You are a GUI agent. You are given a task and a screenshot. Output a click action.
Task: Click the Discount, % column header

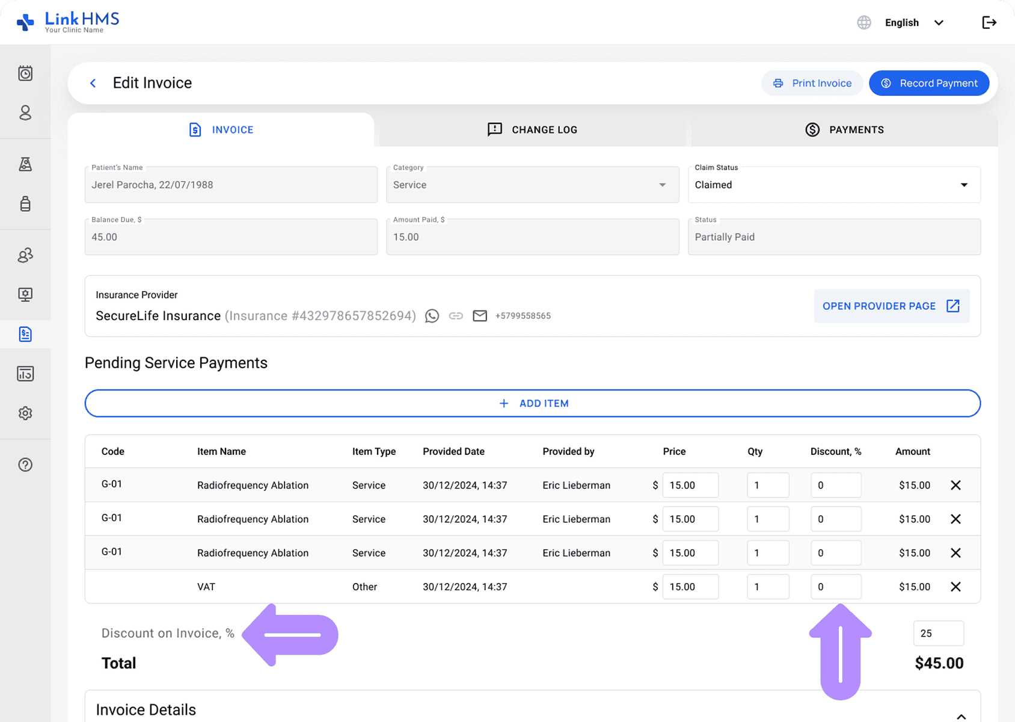click(836, 451)
